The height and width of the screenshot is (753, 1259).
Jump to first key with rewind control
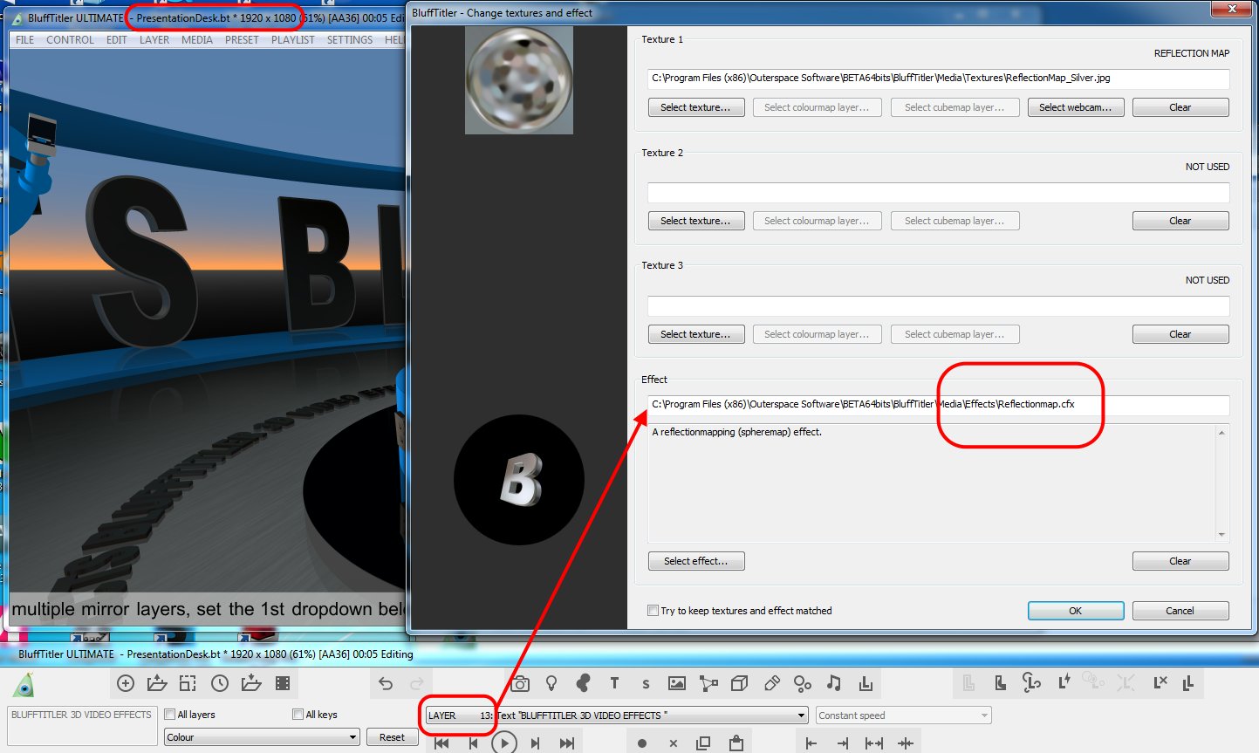442,743
